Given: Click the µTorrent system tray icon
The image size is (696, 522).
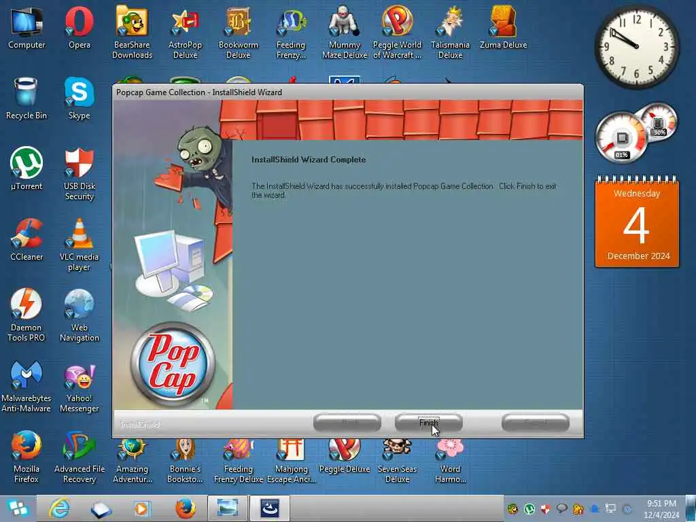Looking at the screenshot, I should click(529, 508).
